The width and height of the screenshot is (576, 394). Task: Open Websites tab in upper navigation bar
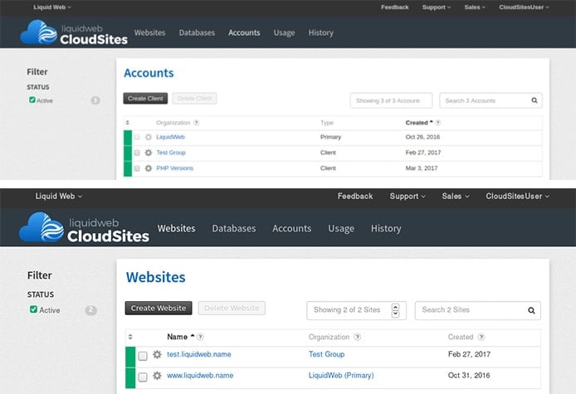click(149, 32)
